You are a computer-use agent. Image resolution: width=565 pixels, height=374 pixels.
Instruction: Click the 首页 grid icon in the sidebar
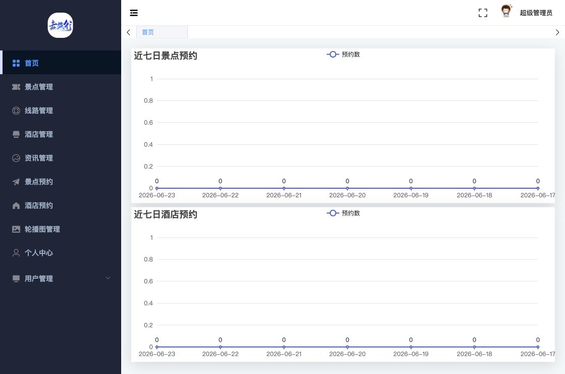pyautogui.click(x=16, y=63)
